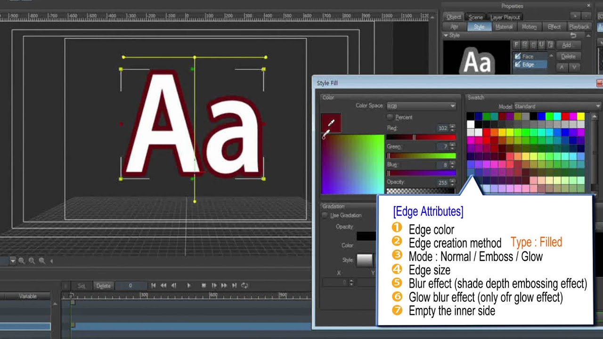This screenshot has width=603, height=339.
Task: Click the eyedropper color picker icon
Action: coord(331,122)
